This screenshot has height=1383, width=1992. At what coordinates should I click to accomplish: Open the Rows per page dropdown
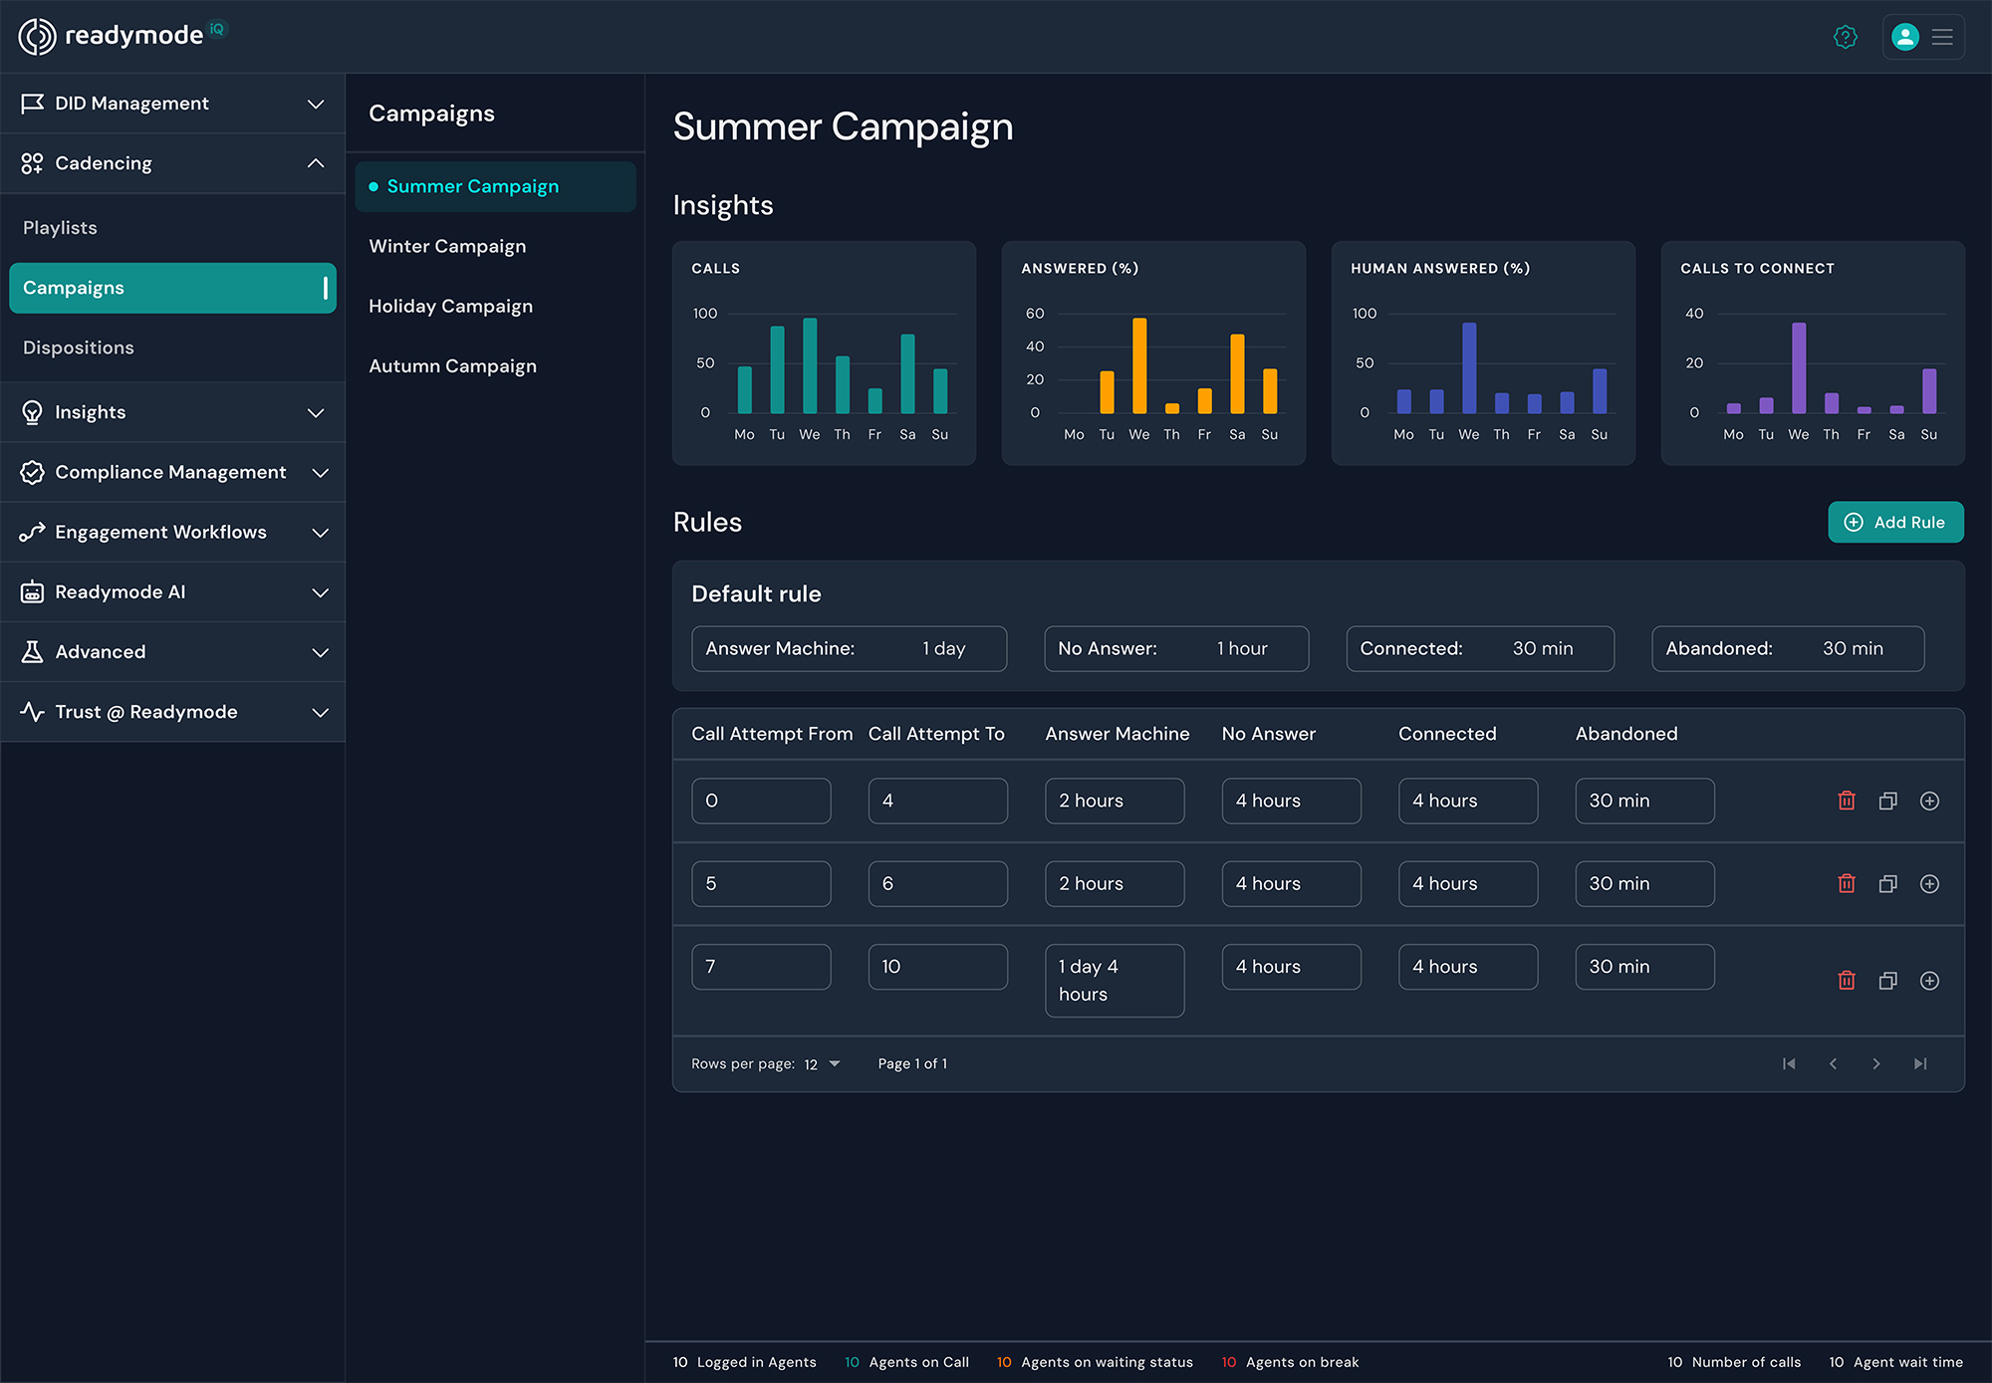(x=821, y=1063)
